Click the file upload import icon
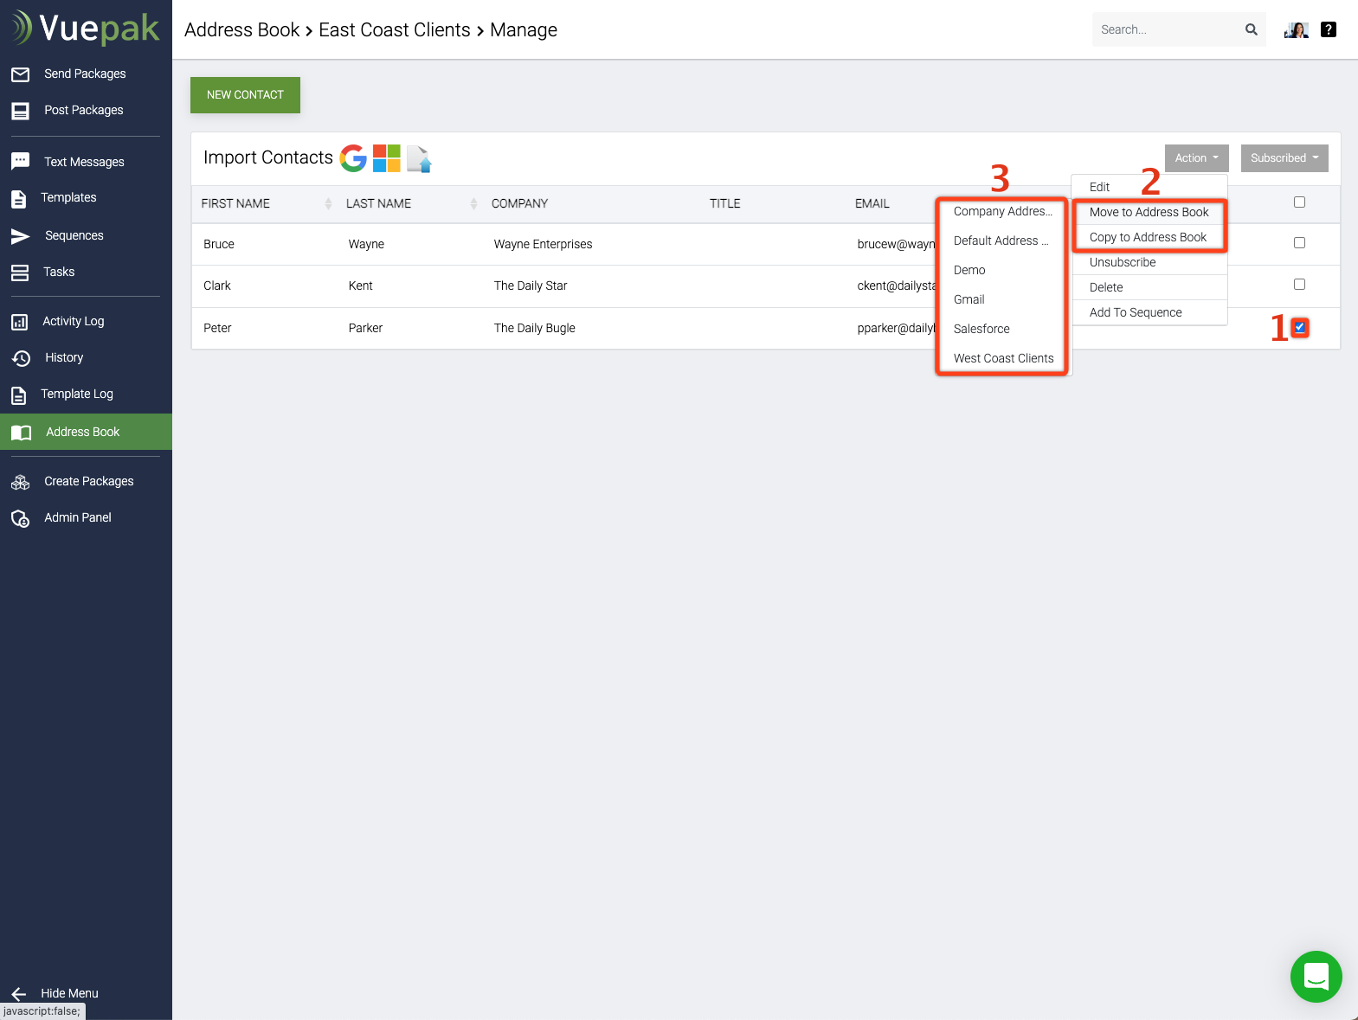This screenshot has width=1358, height=1020. click(x=420, y=158)
